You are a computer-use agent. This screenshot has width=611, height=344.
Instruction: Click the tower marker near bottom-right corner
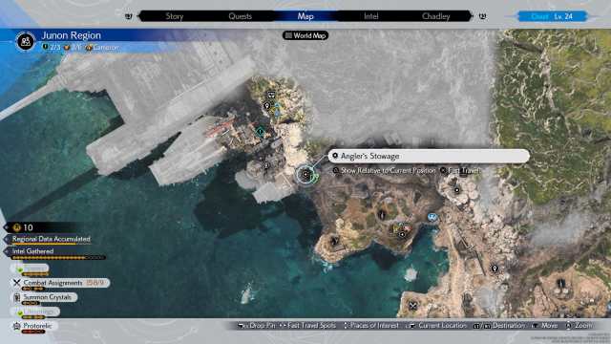[x=561, y=284]
